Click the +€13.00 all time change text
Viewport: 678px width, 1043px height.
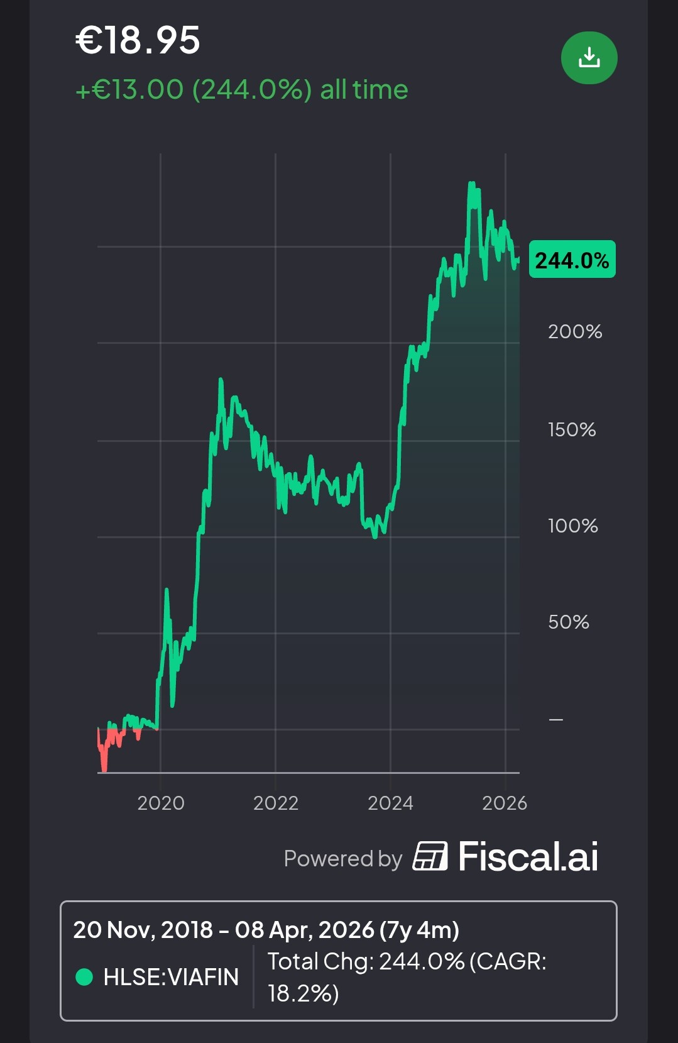pos(242,89)
